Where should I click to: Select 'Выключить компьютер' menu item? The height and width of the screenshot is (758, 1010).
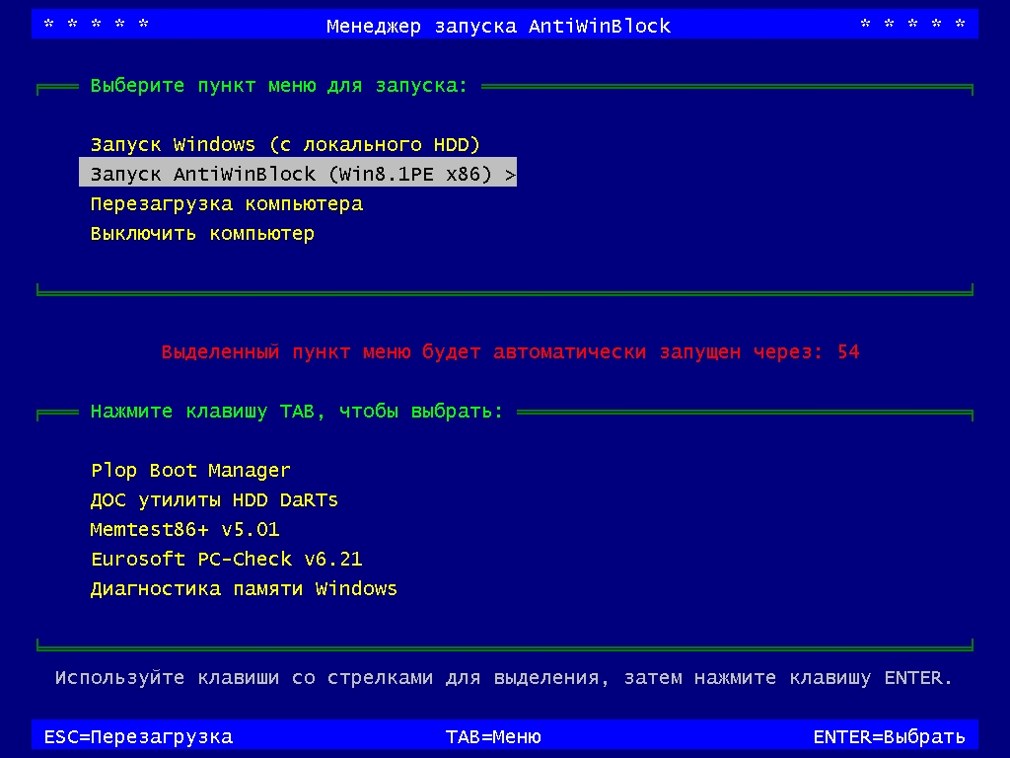pos(202,234)
